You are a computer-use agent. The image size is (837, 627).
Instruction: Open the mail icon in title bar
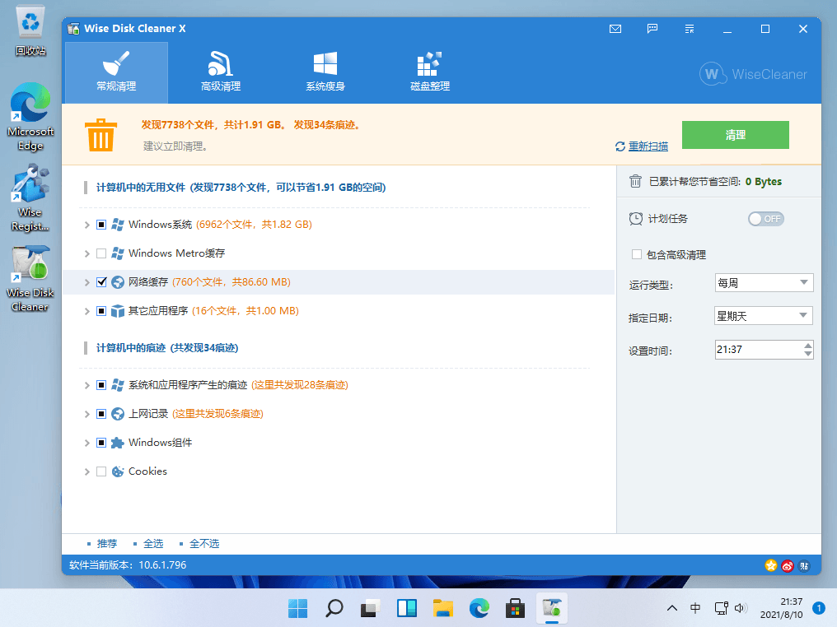615,29
